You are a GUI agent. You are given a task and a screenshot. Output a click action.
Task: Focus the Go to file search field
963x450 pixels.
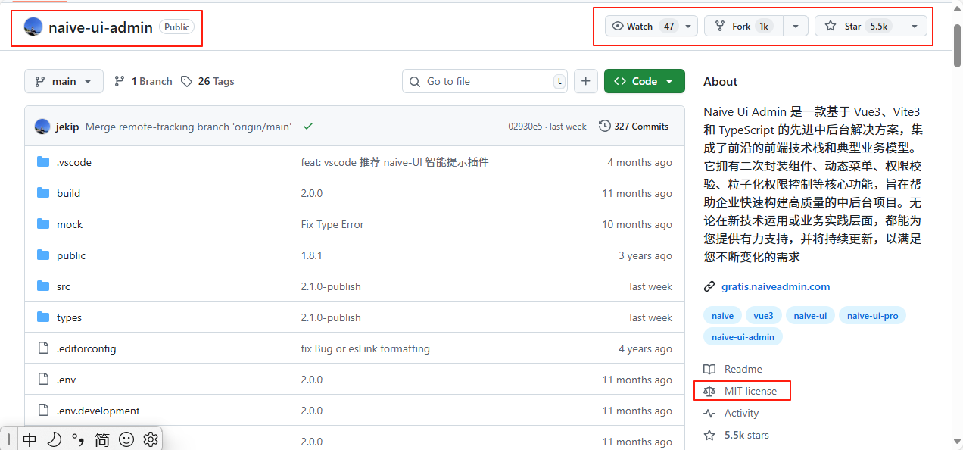click(x=485, y=81)
